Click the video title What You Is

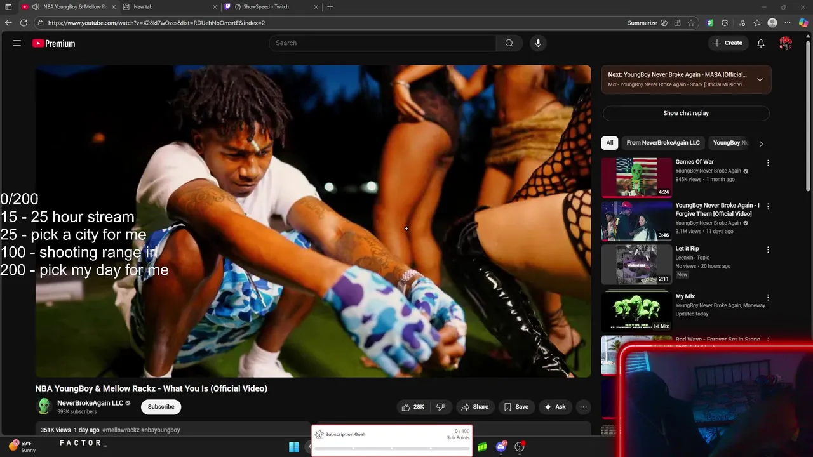pyautogui.click(x=151, y=388)
